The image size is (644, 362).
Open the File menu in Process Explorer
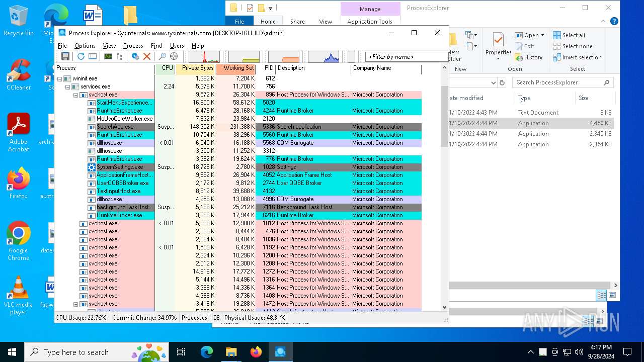coord(62,46)
